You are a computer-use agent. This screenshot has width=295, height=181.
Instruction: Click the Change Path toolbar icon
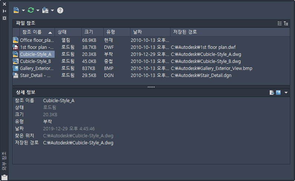[45, 10]
